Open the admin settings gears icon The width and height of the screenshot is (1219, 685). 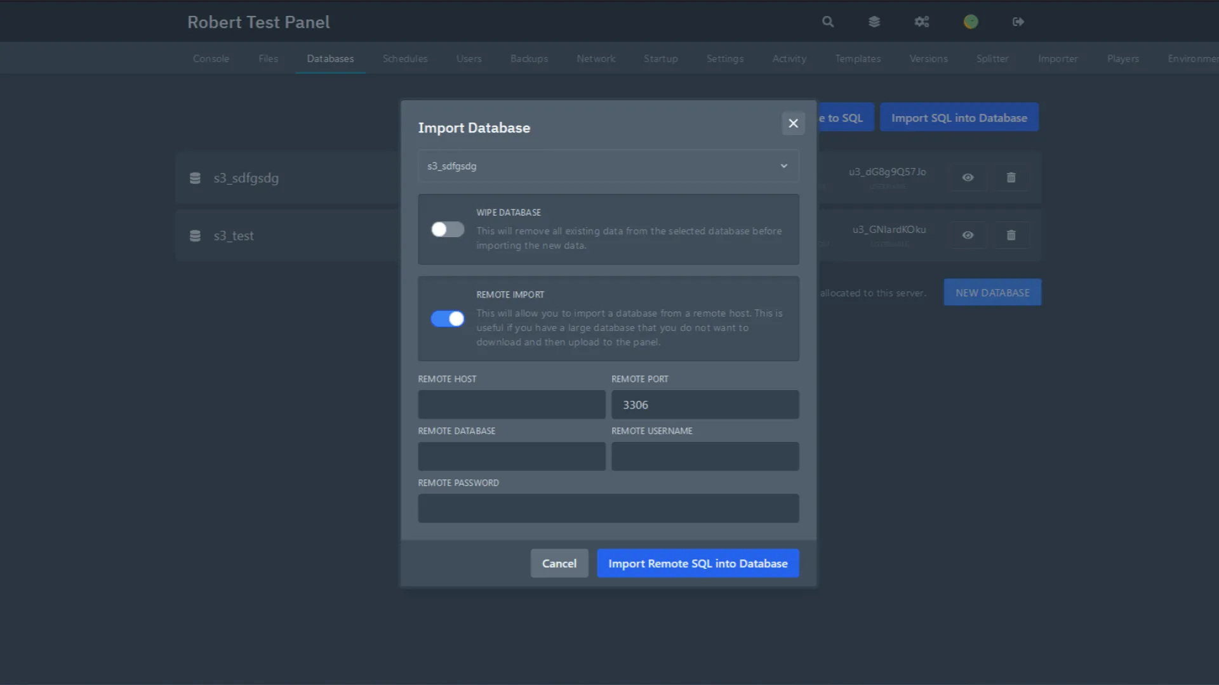(922, 21)
